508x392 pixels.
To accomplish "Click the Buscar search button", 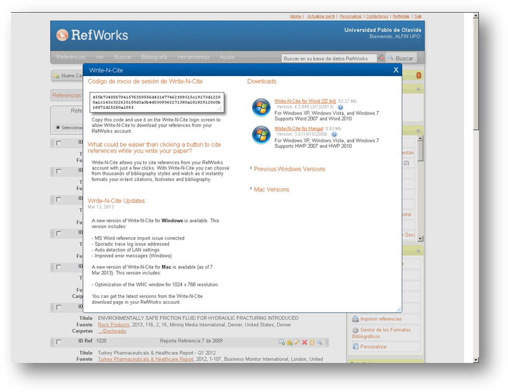I will tap(402, 58).
